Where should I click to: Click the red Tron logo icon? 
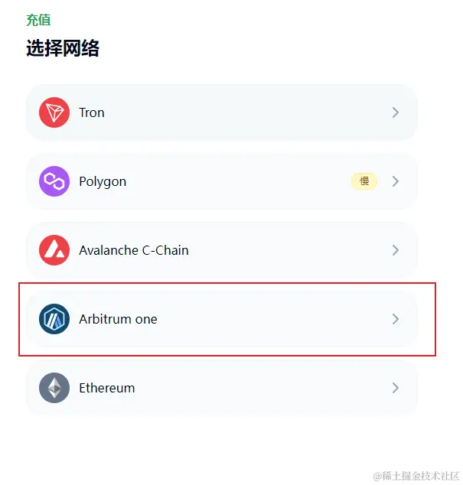click(54, 112)
